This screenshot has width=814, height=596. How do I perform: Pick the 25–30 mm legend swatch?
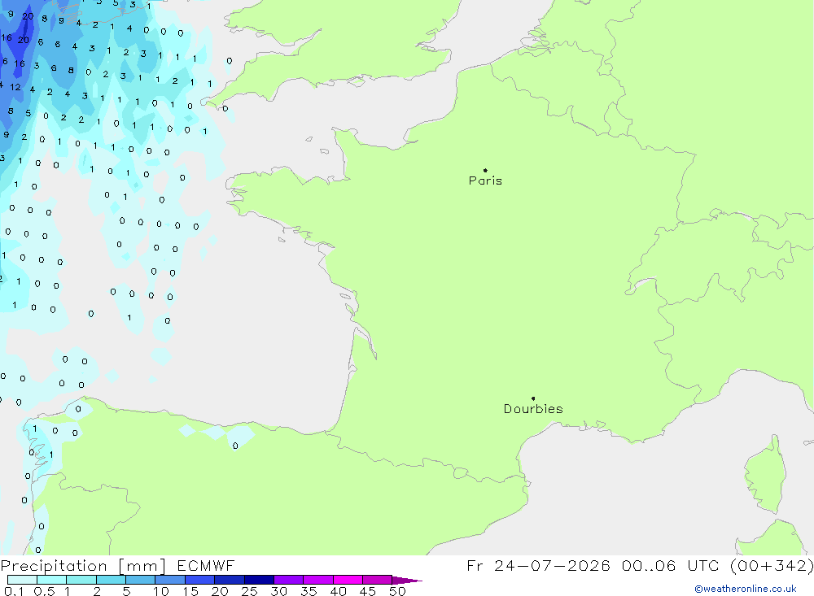[259, 580]
